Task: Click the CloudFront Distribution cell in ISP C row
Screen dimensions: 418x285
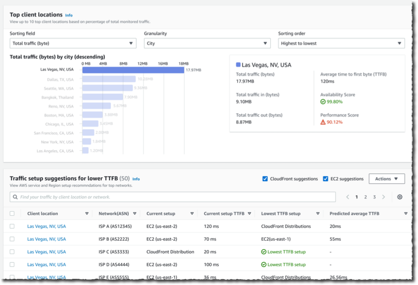Action: click(170, 252)
